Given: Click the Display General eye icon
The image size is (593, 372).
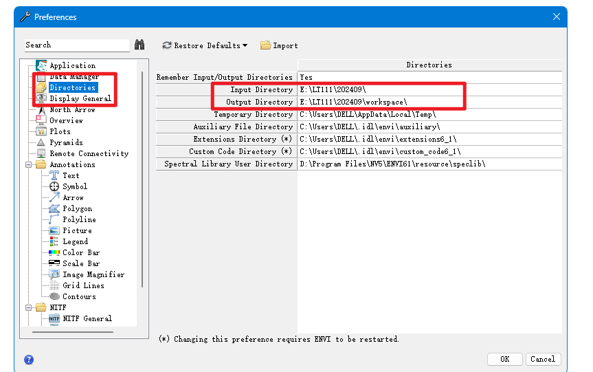Looking at the screenshot, I should click(41, 98).
